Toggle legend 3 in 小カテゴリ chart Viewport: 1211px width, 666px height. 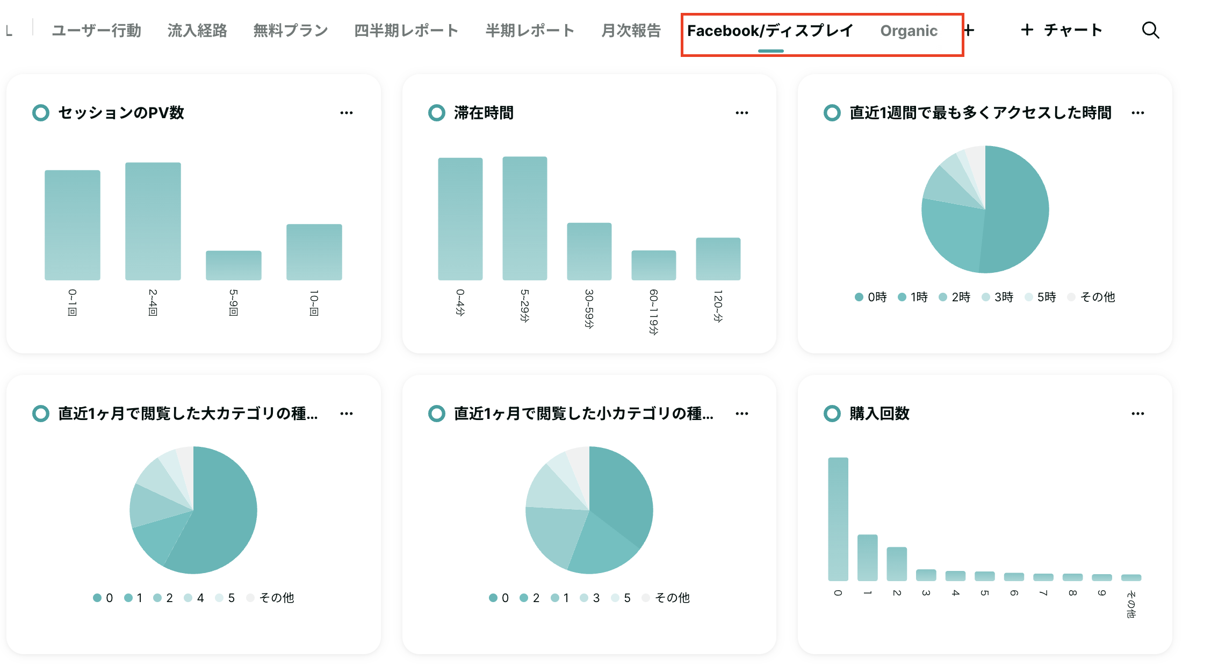[590, 598]
